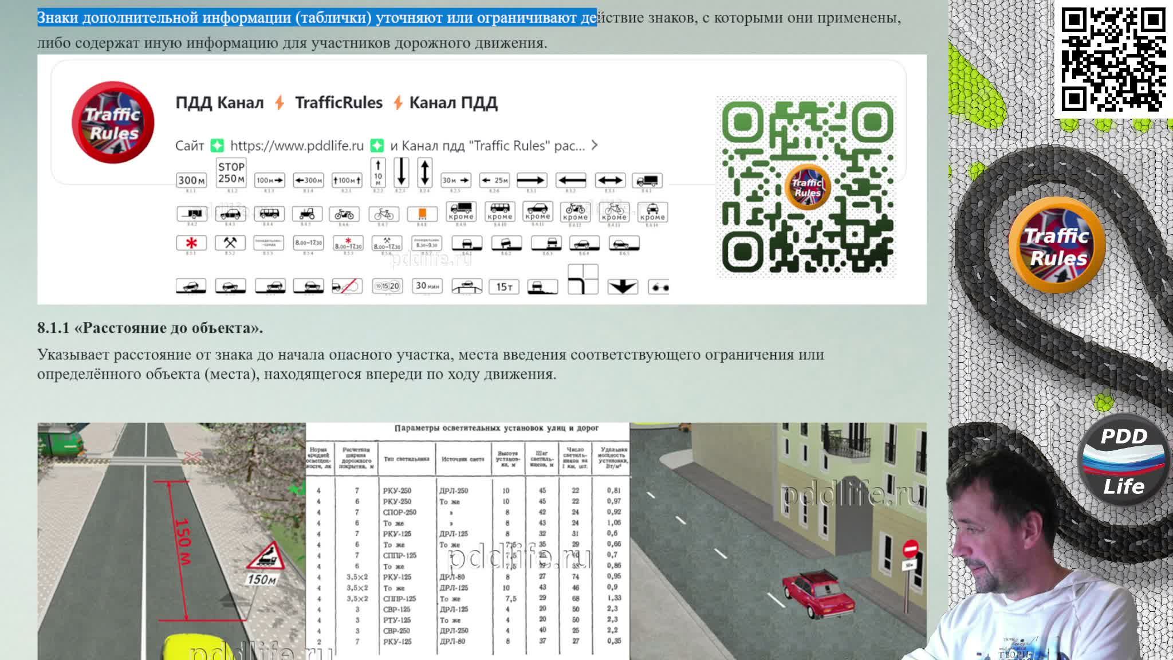Screen dimensions: 1173x660
Task: Click the 'кроме' truck plate
Action: [461, 211]
